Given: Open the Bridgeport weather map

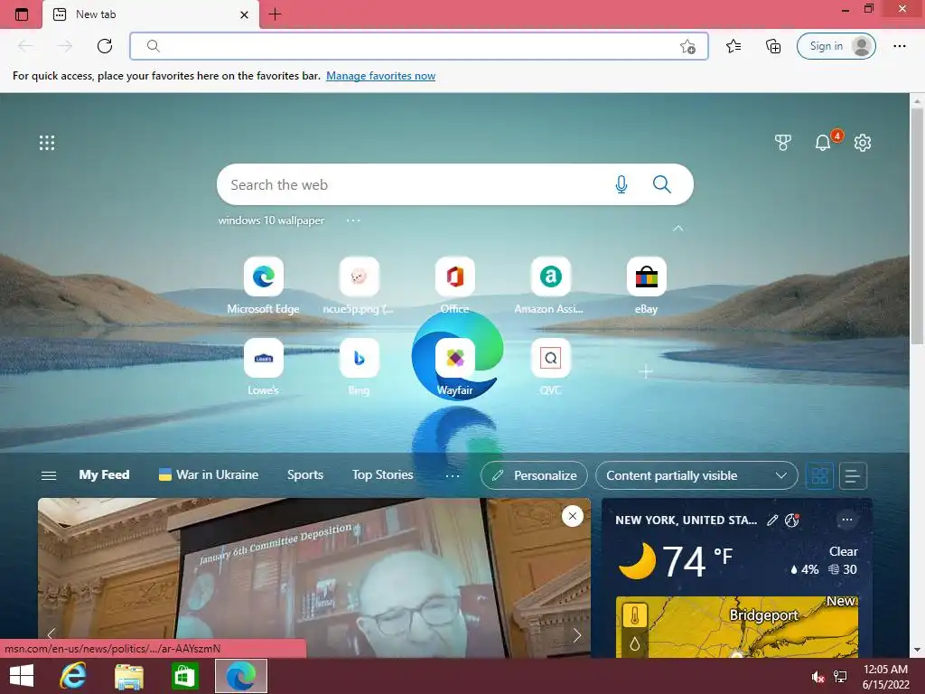Looking at the screenshot, I should point(737,627).
